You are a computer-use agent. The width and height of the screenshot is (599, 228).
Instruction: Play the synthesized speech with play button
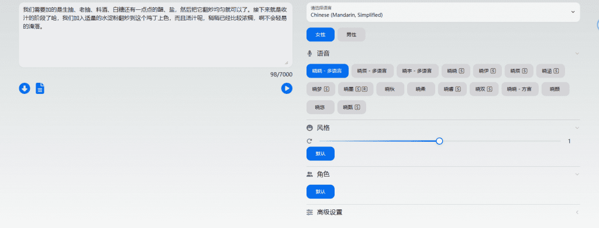coord(287,89)
